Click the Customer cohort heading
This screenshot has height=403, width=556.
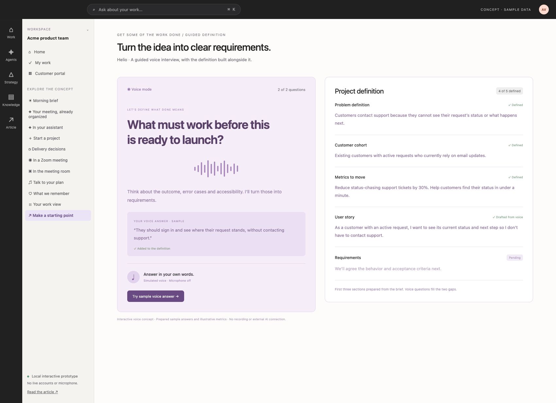click(x=351, y=145)
